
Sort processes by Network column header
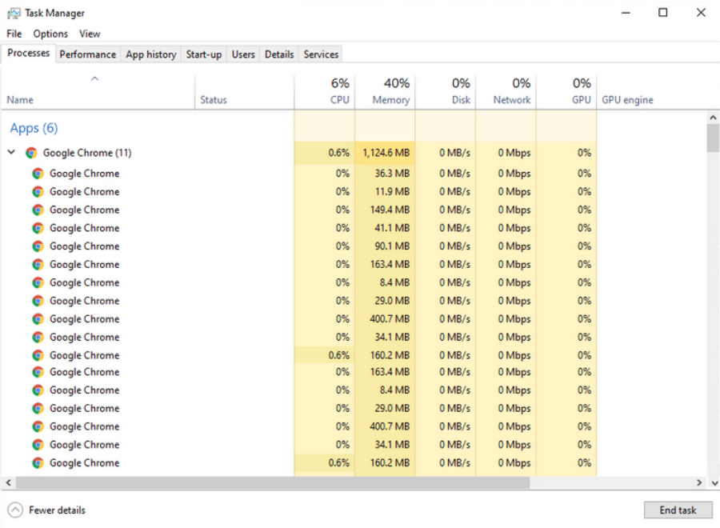tap(506, 91)
